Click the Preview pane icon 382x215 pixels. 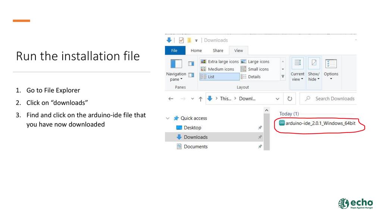pyautogui.click(x=191, y=64)
